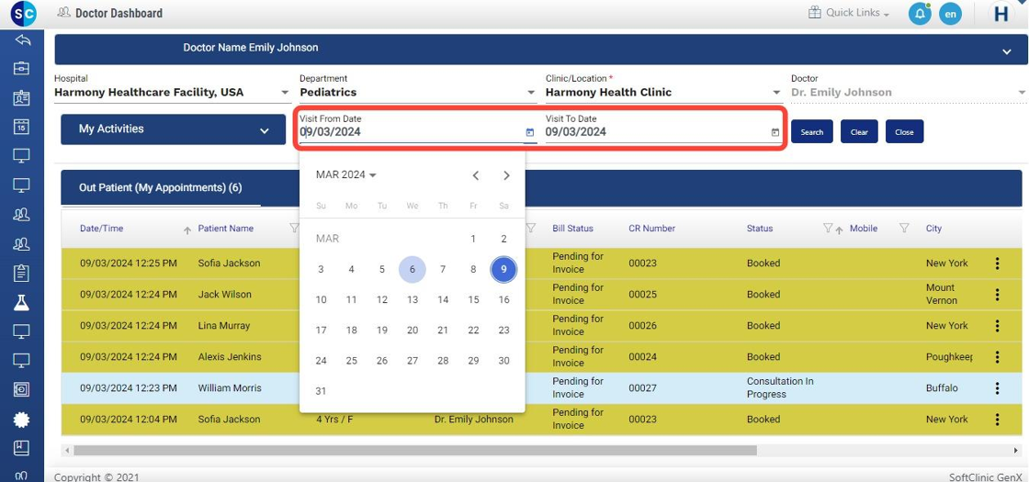Viewport: 1029px width, 482px height.
Task: Click right arrow of horizontal scrollbar
Action: [1016, 451]
